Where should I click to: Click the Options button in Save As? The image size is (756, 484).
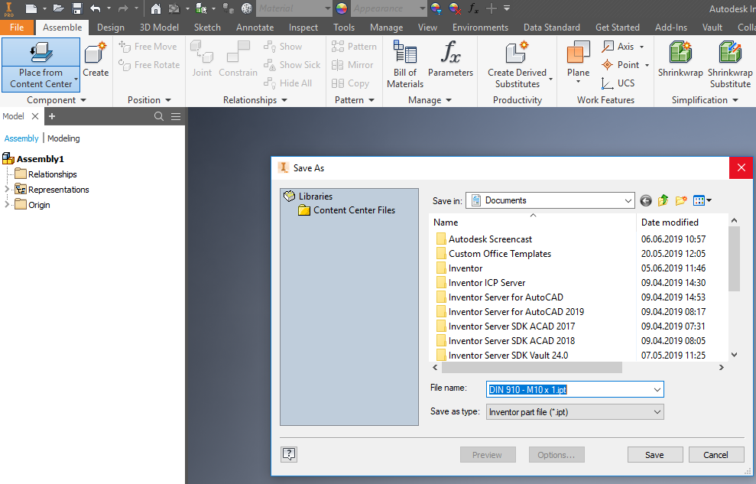(556, 454)
